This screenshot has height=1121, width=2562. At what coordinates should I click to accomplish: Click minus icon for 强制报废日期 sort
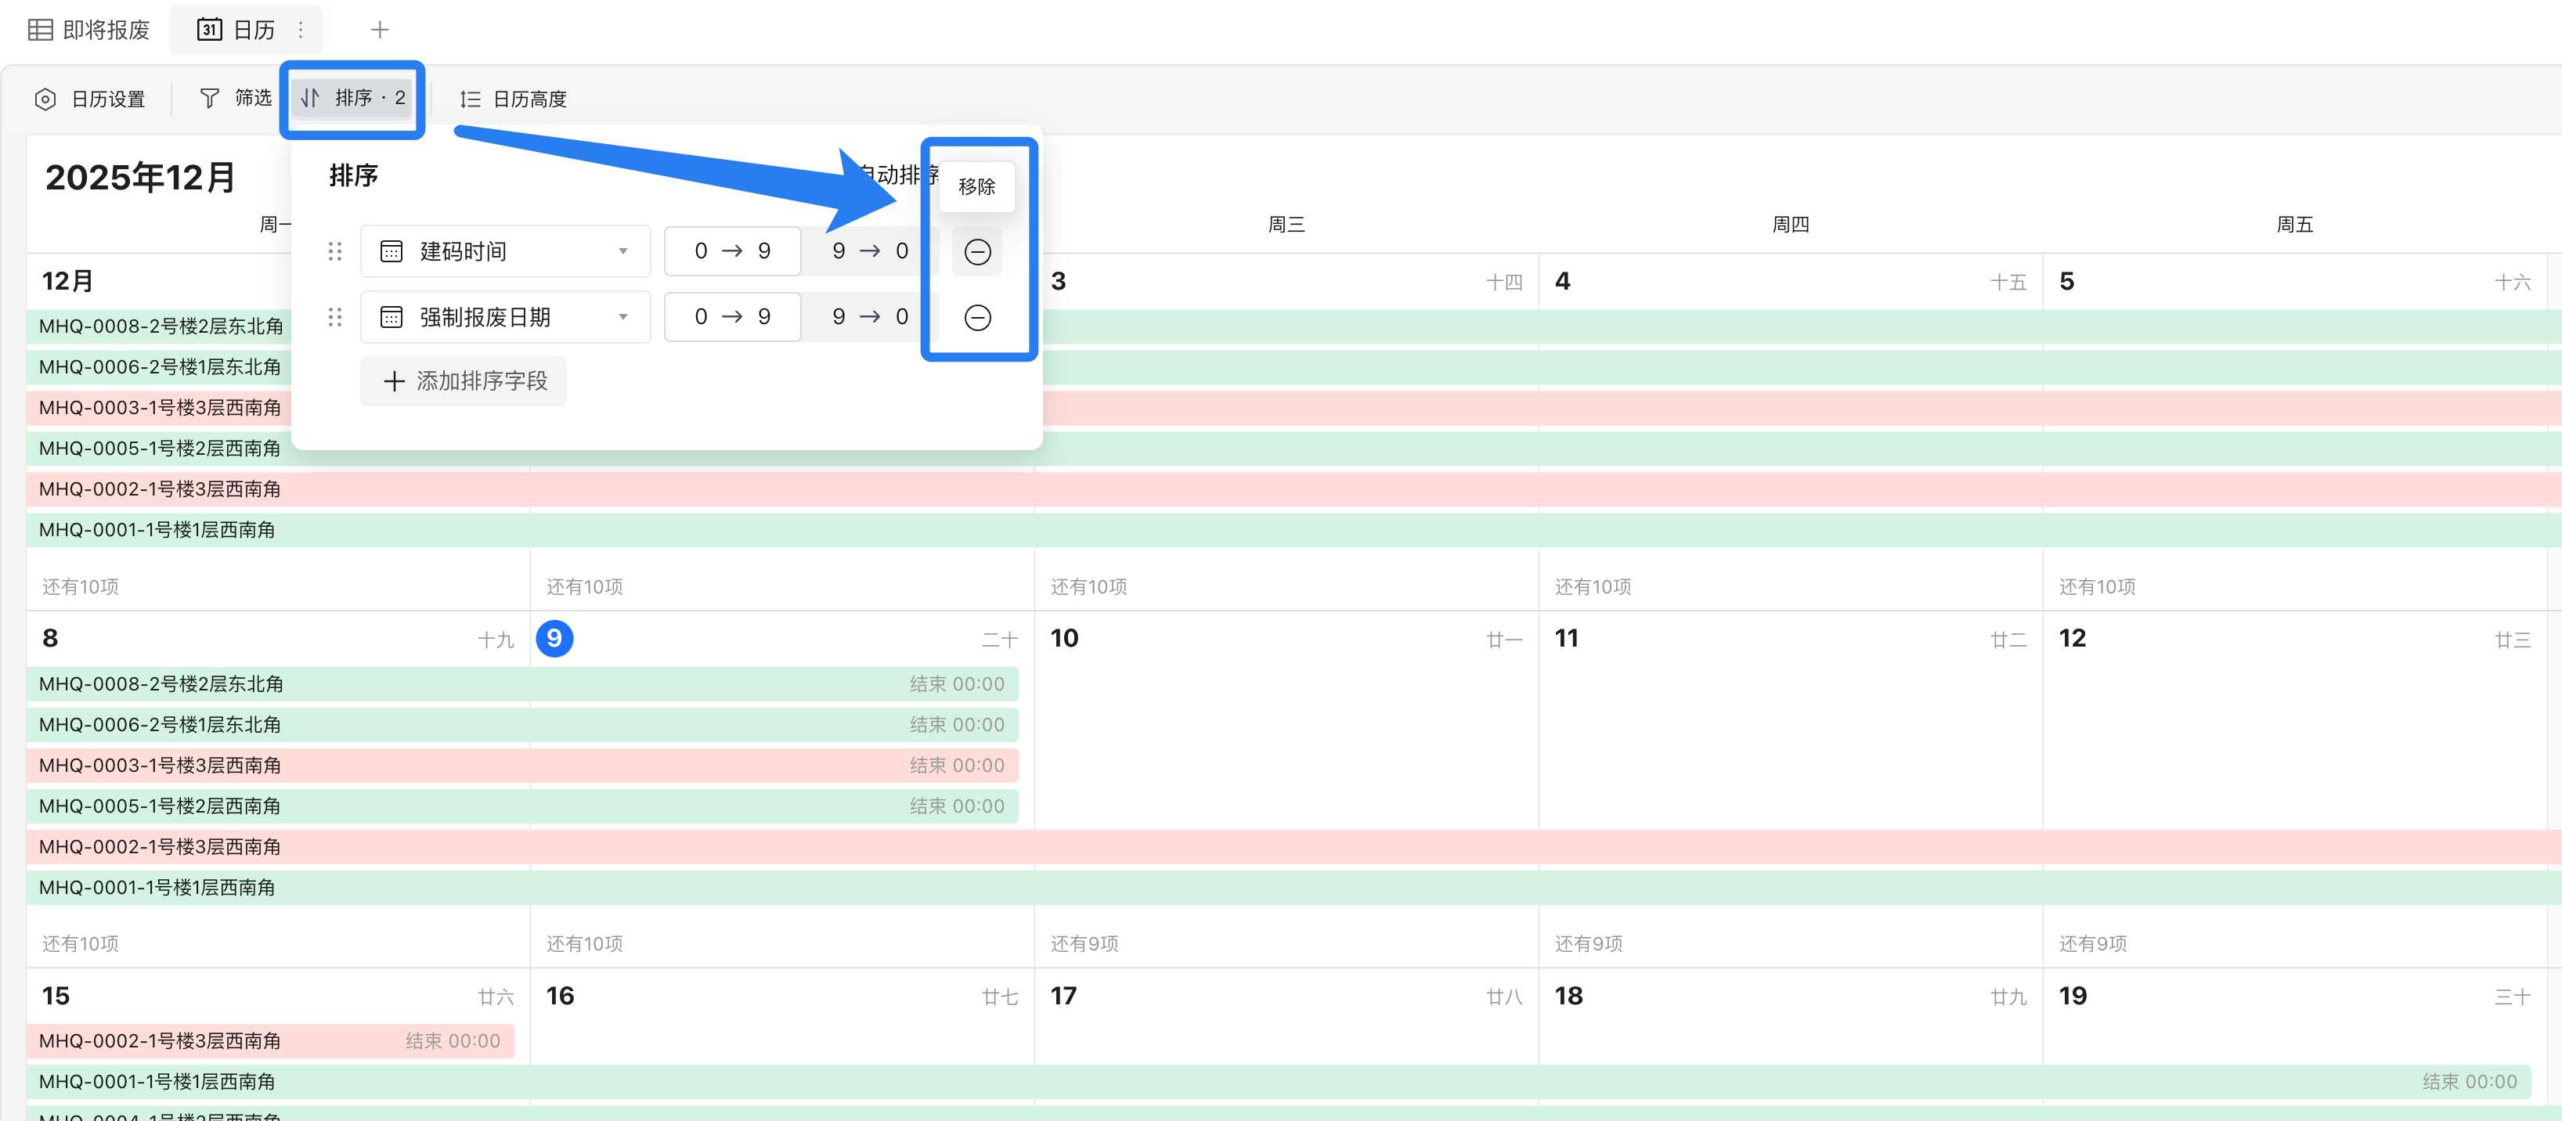[x=976, y=317]
